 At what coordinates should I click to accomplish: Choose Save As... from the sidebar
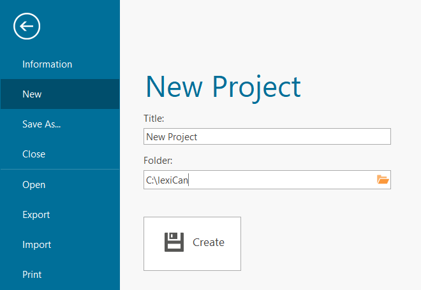41,124
